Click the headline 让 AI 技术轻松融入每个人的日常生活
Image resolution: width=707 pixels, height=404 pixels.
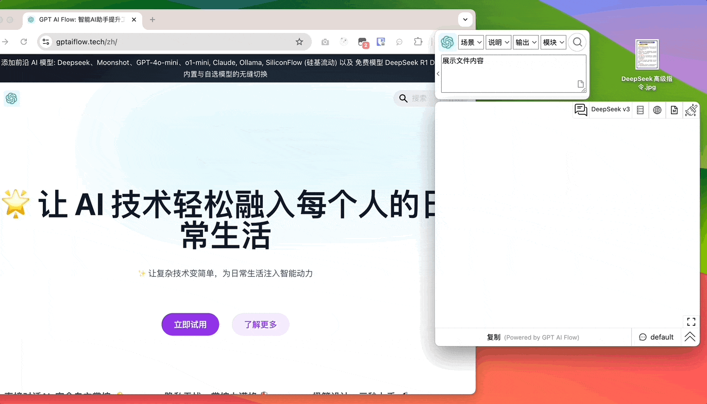point(218,220)
